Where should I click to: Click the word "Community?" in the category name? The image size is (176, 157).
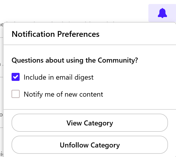coord(118,60)
